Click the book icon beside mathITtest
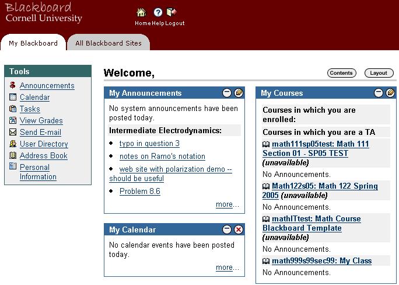This screenshot has width=399, height=285. 266,219
